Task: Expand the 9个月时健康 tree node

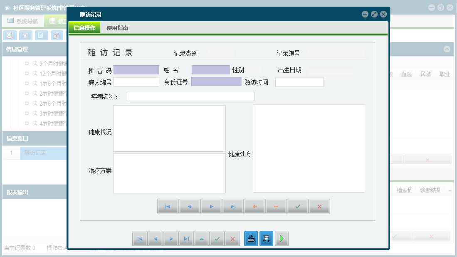Action: coord(27,63)
